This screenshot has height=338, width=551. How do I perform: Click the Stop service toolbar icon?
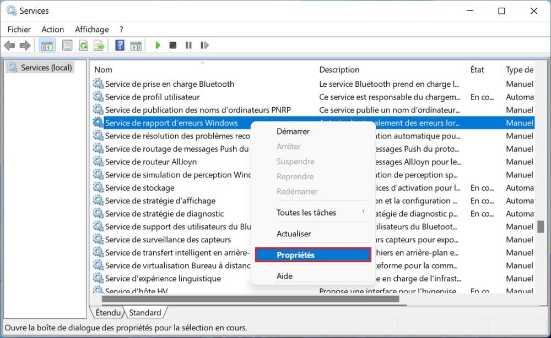pos(172,45)
